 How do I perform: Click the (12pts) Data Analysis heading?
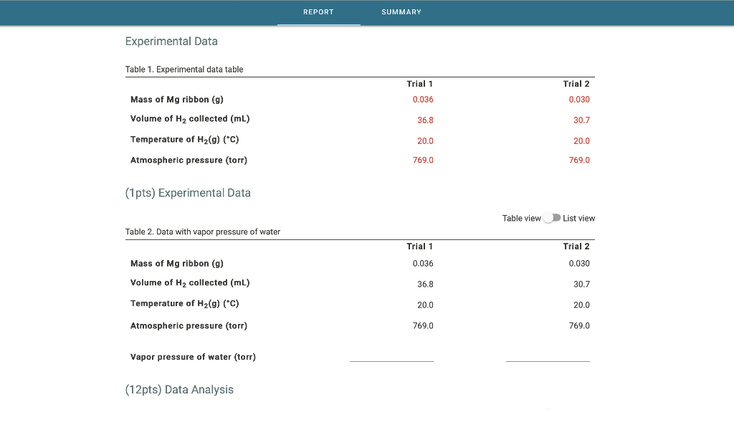pyautogui.click(x=179, y=389)
